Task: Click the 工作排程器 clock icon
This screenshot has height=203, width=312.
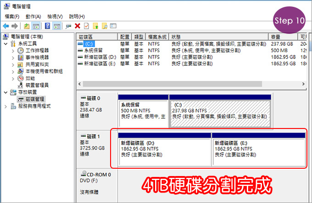Action: pos(20,51)
